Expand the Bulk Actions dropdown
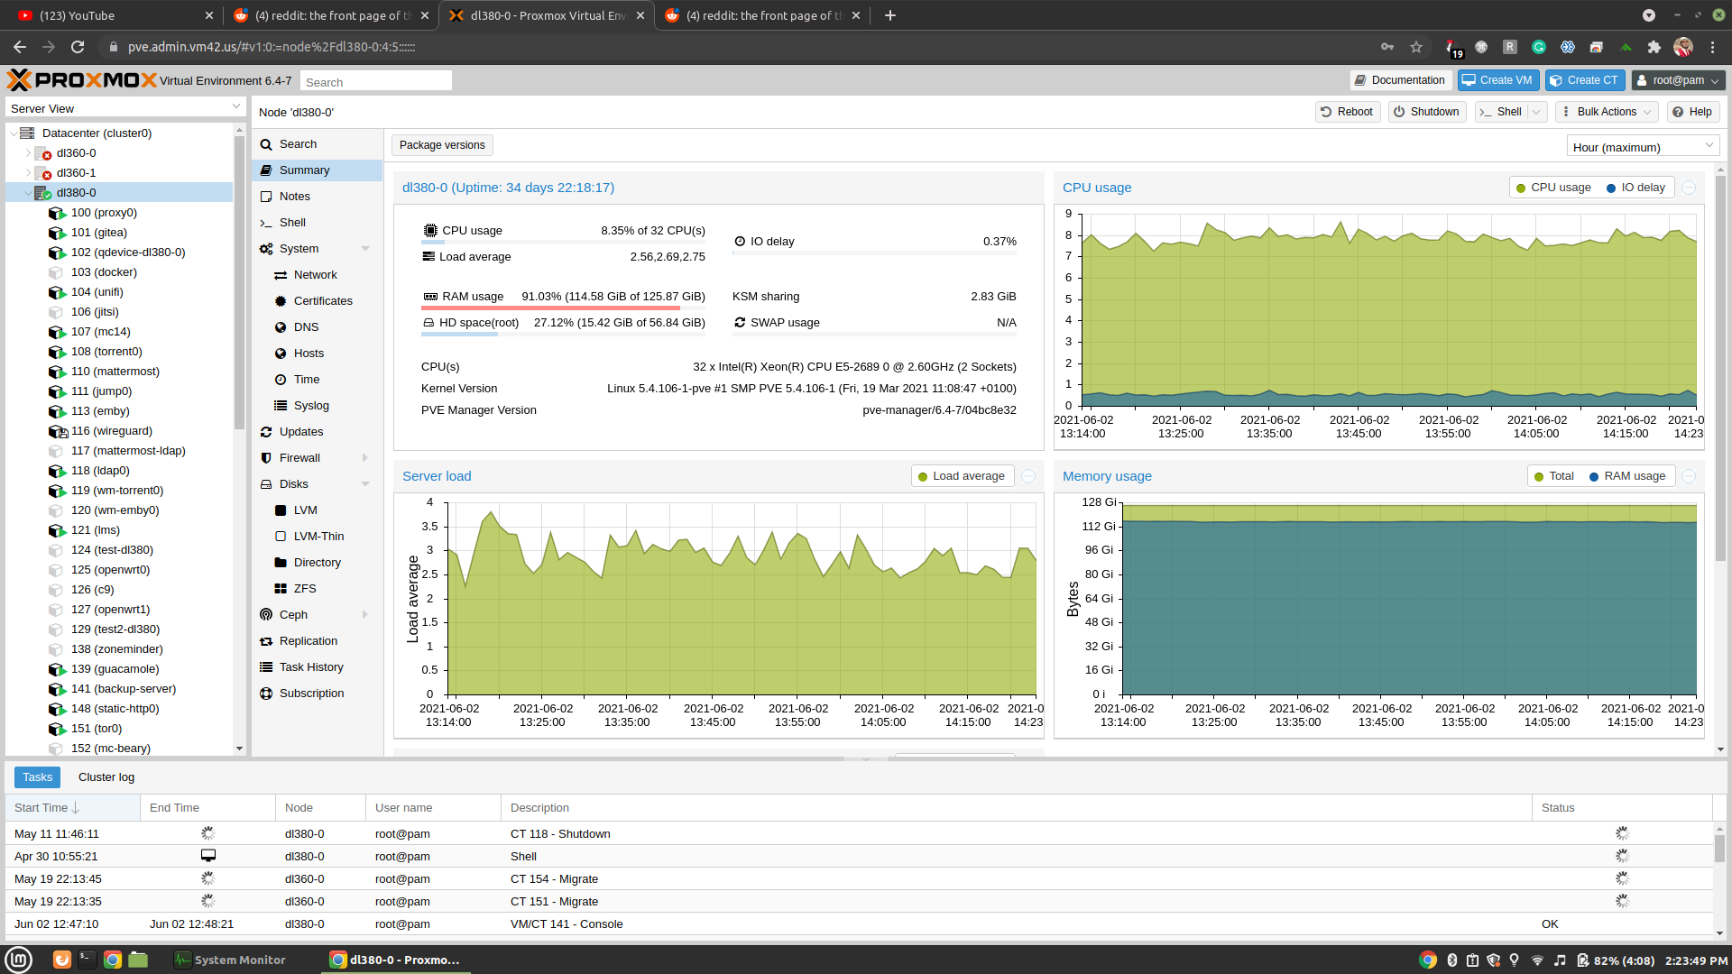Screen dimensions: 1732x974 pyautogui.click(x=1608, y=112)
